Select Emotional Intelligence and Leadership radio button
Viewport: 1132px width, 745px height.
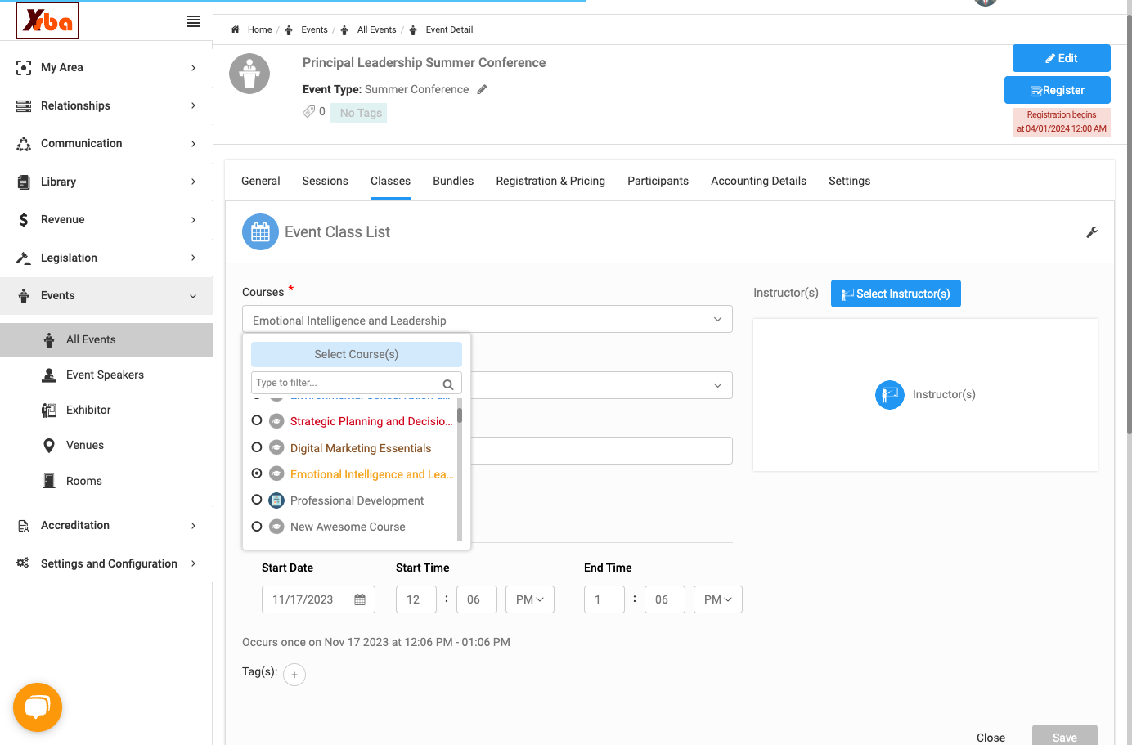[x=257, y=473]
